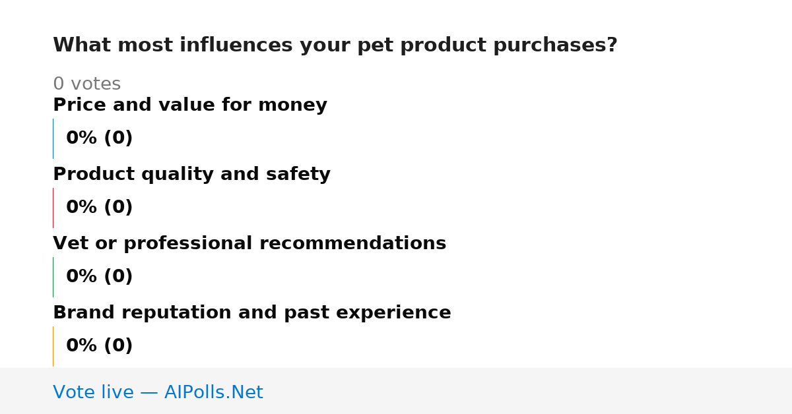Click the orange bar for Brand reputation
Screen dimensions: 792x414
click(x=53, y=346)
